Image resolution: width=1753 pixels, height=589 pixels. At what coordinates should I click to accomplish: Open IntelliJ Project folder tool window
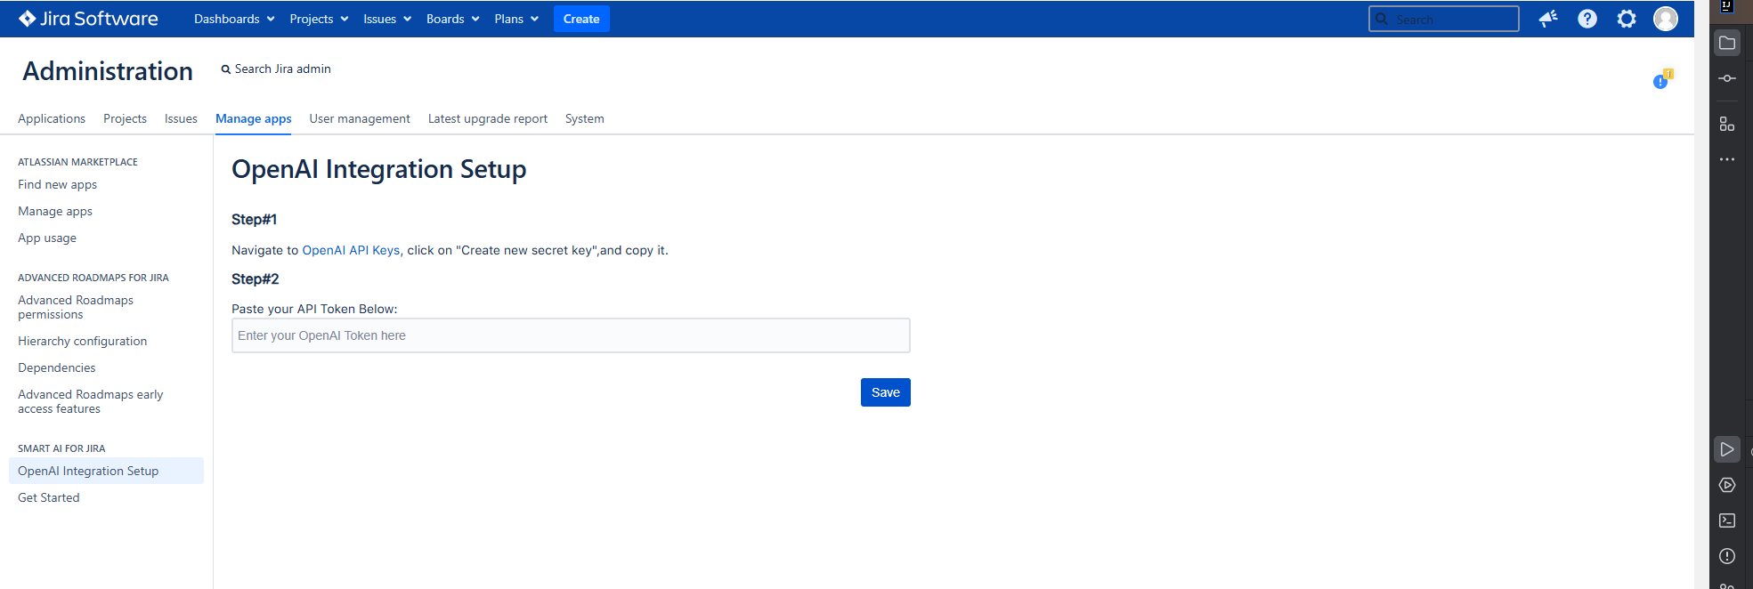click(x=1727, y=43)
